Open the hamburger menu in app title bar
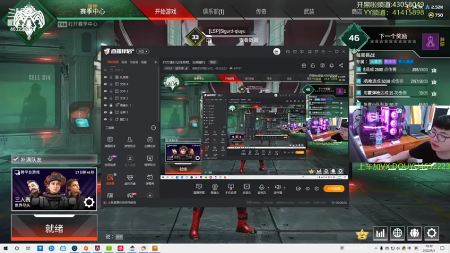Image resolution: width=450 pixels, height=253 pixels. 323,52
